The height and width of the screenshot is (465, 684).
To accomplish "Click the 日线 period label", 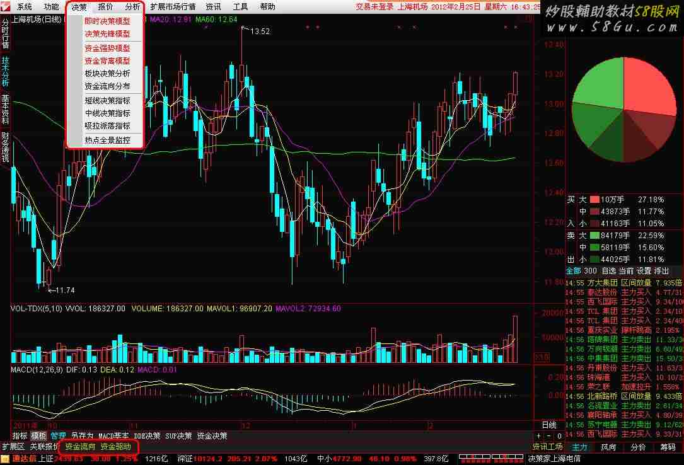I will (x=549, y=425).
